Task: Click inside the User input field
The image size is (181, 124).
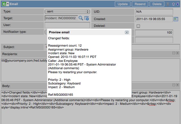Action: click(x=67, y=25)
